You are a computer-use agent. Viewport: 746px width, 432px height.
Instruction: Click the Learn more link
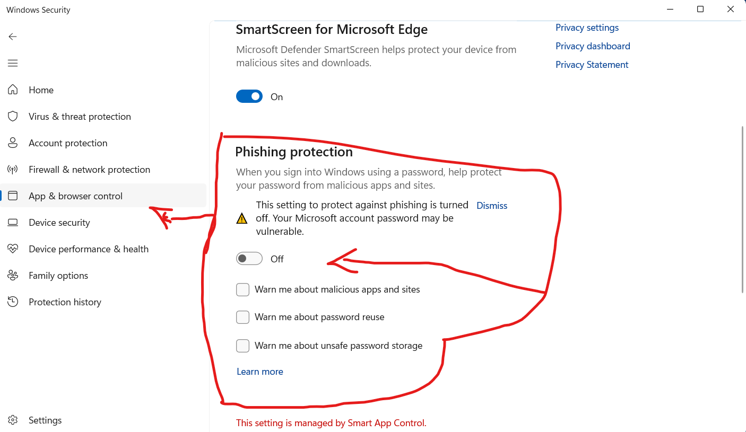[259, 371]
